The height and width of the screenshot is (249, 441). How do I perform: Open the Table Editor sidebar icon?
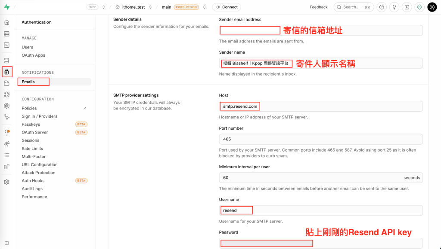[x=7, y=34]
